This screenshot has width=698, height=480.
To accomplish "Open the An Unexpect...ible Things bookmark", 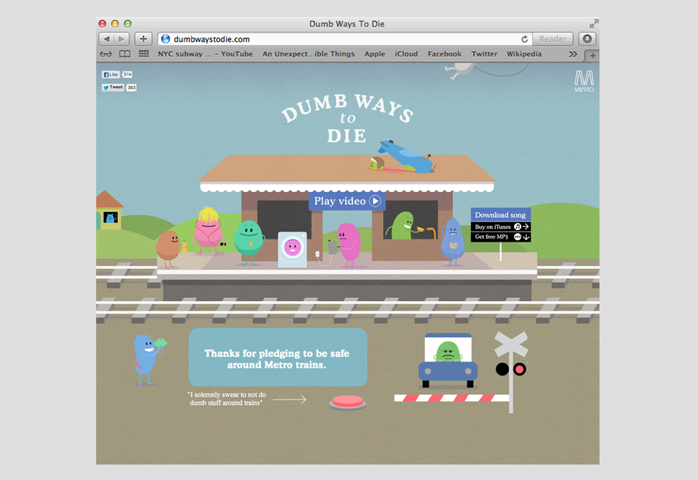I will click(x=309, y=53).
